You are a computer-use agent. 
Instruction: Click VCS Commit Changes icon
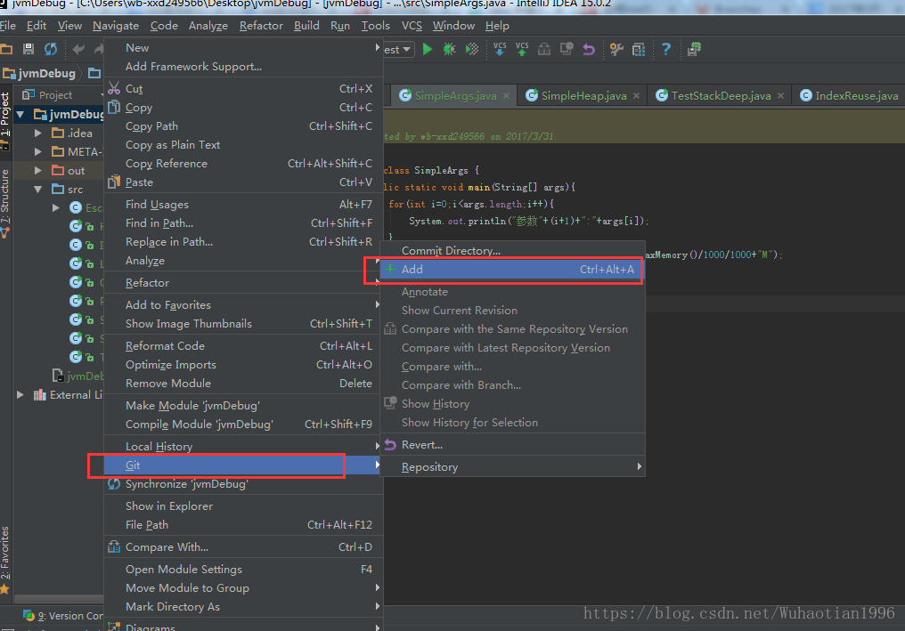click(522, 50)
